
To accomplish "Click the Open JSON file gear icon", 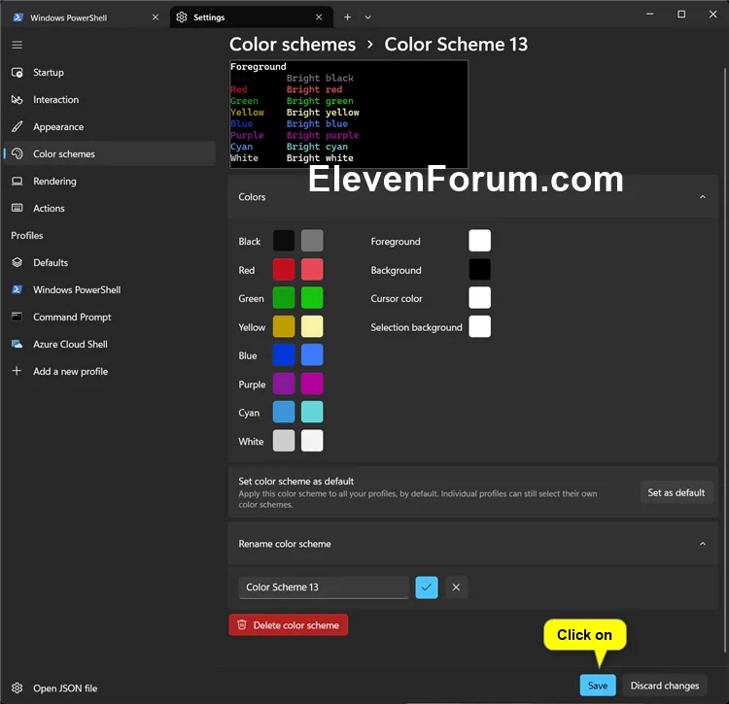I will [17, 687].
